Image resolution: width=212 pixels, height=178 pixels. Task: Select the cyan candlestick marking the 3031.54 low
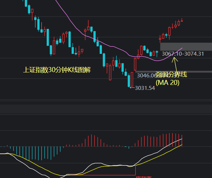click(129, 81)
